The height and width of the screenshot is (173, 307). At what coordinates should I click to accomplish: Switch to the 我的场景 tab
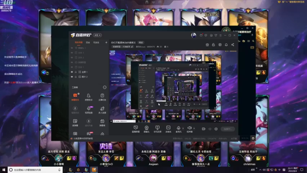[x=79, y=42]
